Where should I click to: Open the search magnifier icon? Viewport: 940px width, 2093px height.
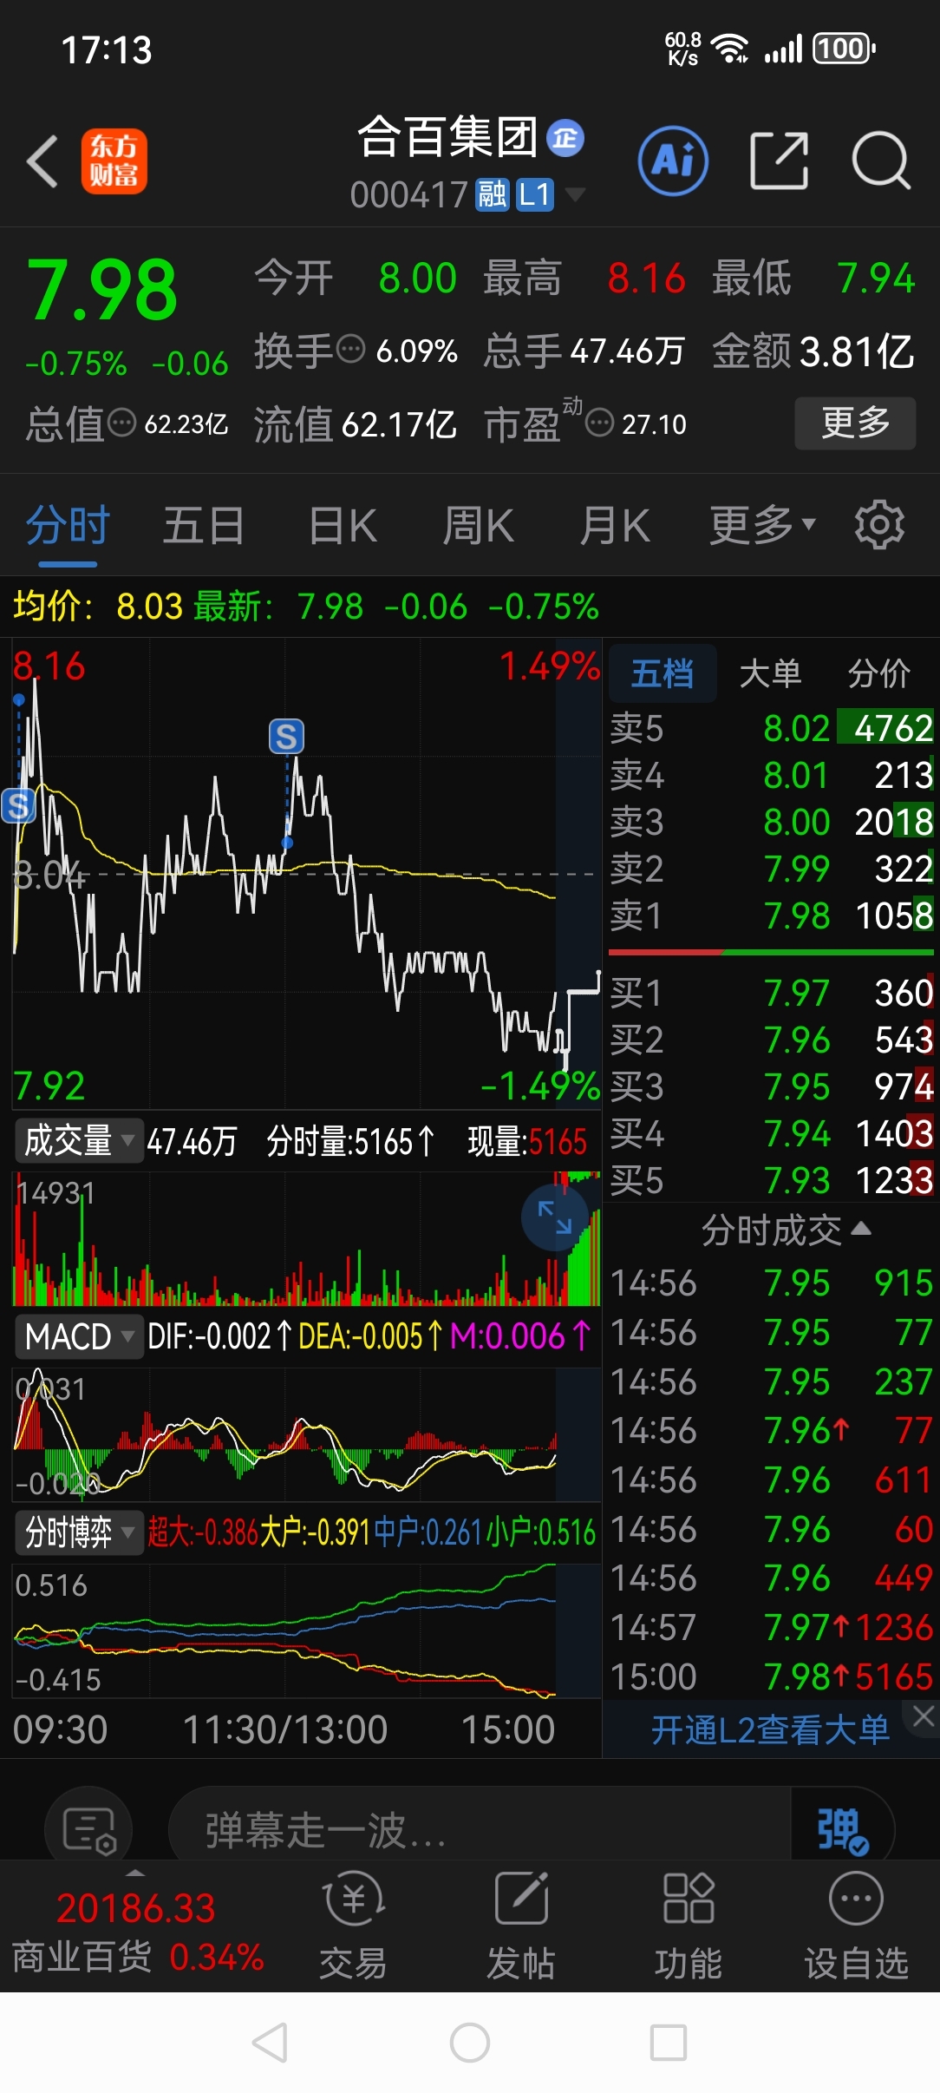point(881,161)
